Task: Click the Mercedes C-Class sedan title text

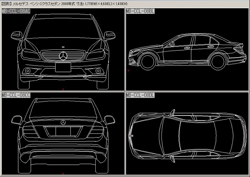Action: [x=64, y=4]
